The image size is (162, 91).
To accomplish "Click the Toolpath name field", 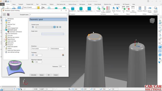I will [x=48, y=15].
